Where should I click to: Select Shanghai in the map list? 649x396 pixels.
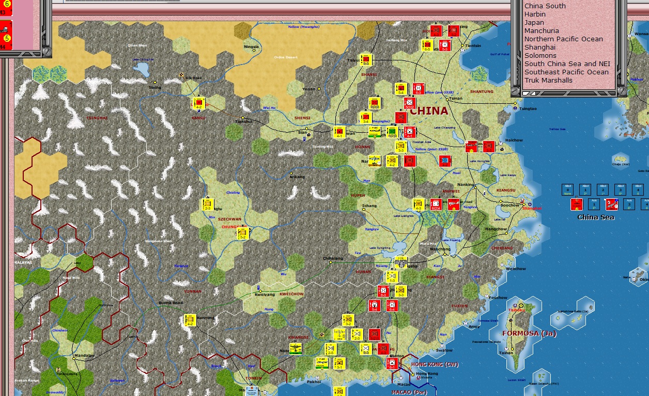(540, 47)
